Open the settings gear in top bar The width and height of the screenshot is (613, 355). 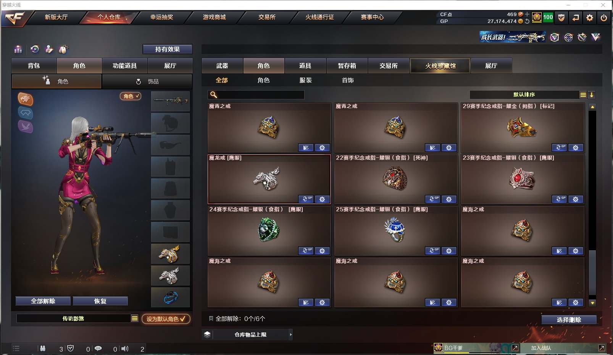click(x=590, y=18)
